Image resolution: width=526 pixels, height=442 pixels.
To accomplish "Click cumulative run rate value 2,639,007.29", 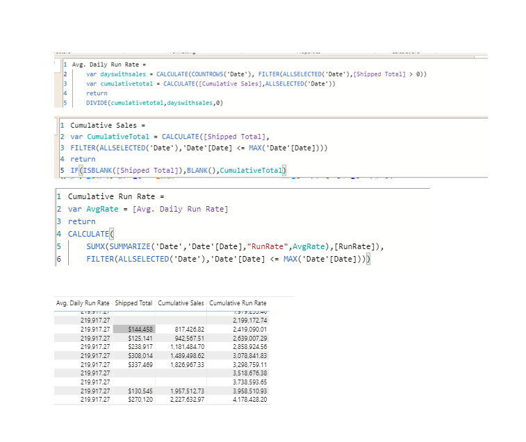I will pos(250,338).
